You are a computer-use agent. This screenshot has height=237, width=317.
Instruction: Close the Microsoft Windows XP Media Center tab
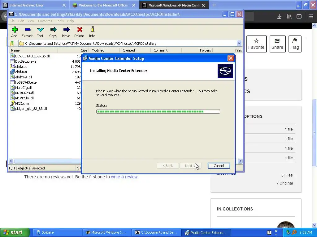[203, 5]
